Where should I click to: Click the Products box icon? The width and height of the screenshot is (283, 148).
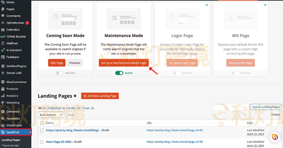[3, 89]
